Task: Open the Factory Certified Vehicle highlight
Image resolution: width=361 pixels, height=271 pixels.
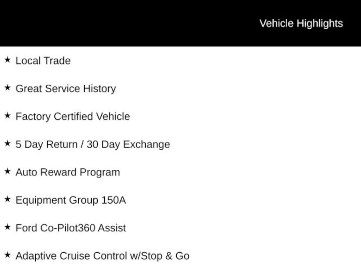Action: [73, 116]
